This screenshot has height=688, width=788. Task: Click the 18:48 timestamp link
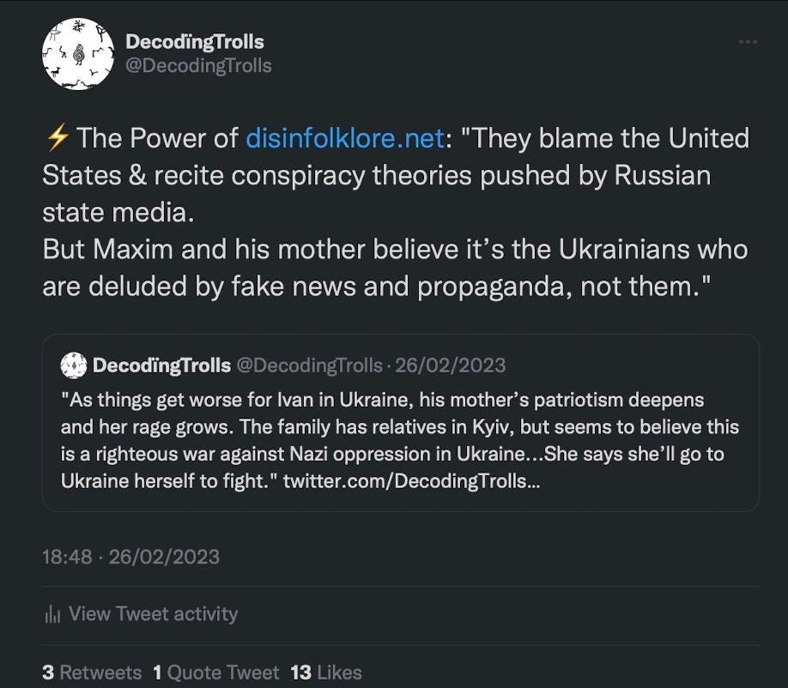(x=66, y=557)
